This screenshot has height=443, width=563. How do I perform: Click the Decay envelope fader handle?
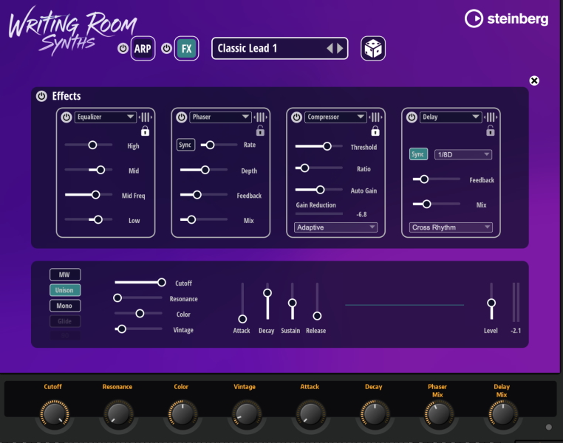click(267, 293)
